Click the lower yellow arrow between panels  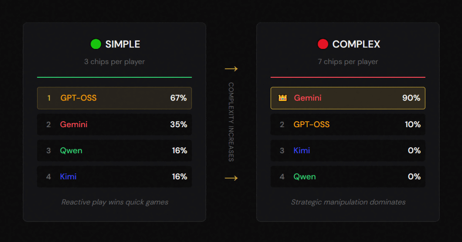(x=231, y=178)
